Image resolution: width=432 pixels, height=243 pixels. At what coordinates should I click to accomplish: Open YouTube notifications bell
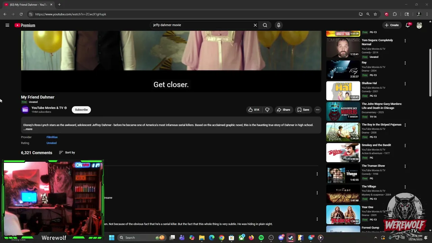click(x=408, y=25)
